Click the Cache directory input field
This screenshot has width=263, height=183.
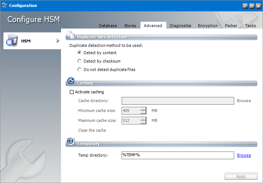click(178, 101)
